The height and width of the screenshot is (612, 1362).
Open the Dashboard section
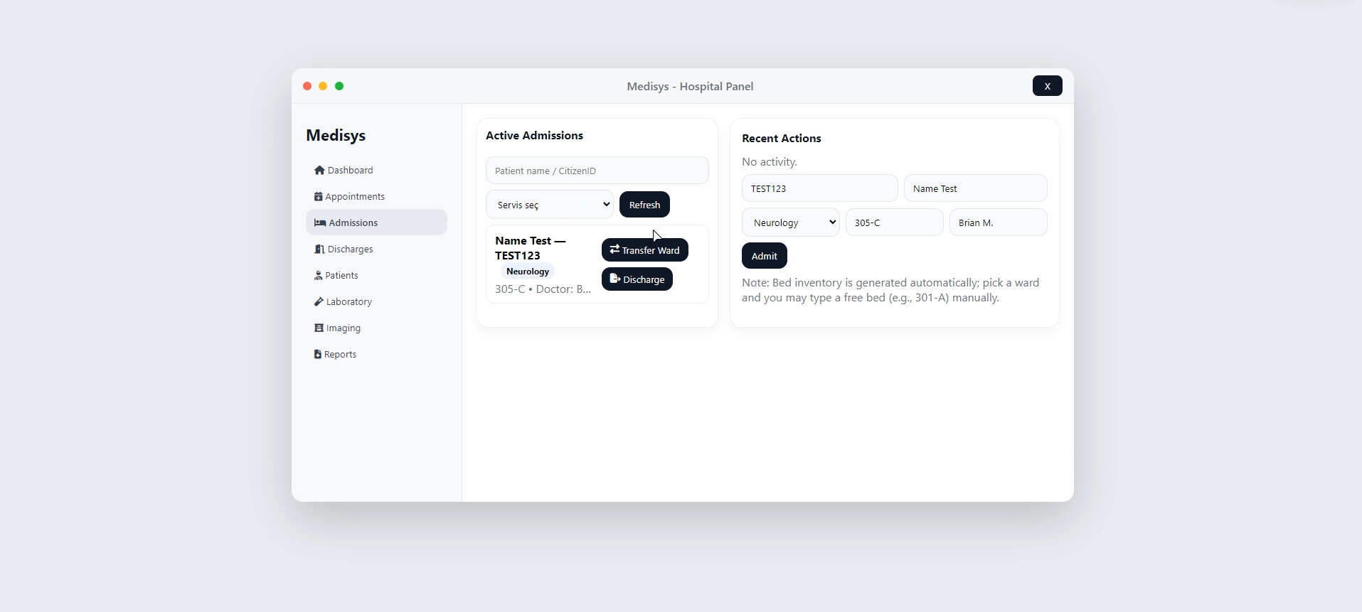tap(376, 171)
